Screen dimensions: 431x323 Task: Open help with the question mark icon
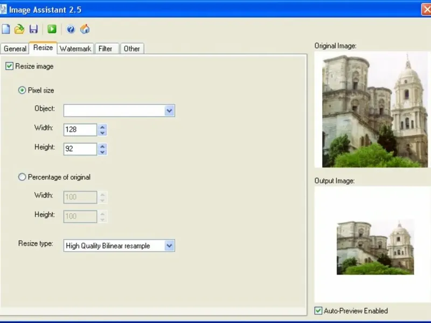click(x=71, y=29)
